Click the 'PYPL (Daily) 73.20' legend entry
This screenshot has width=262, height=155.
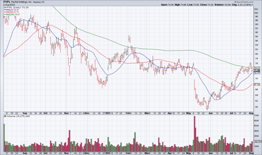17,7
